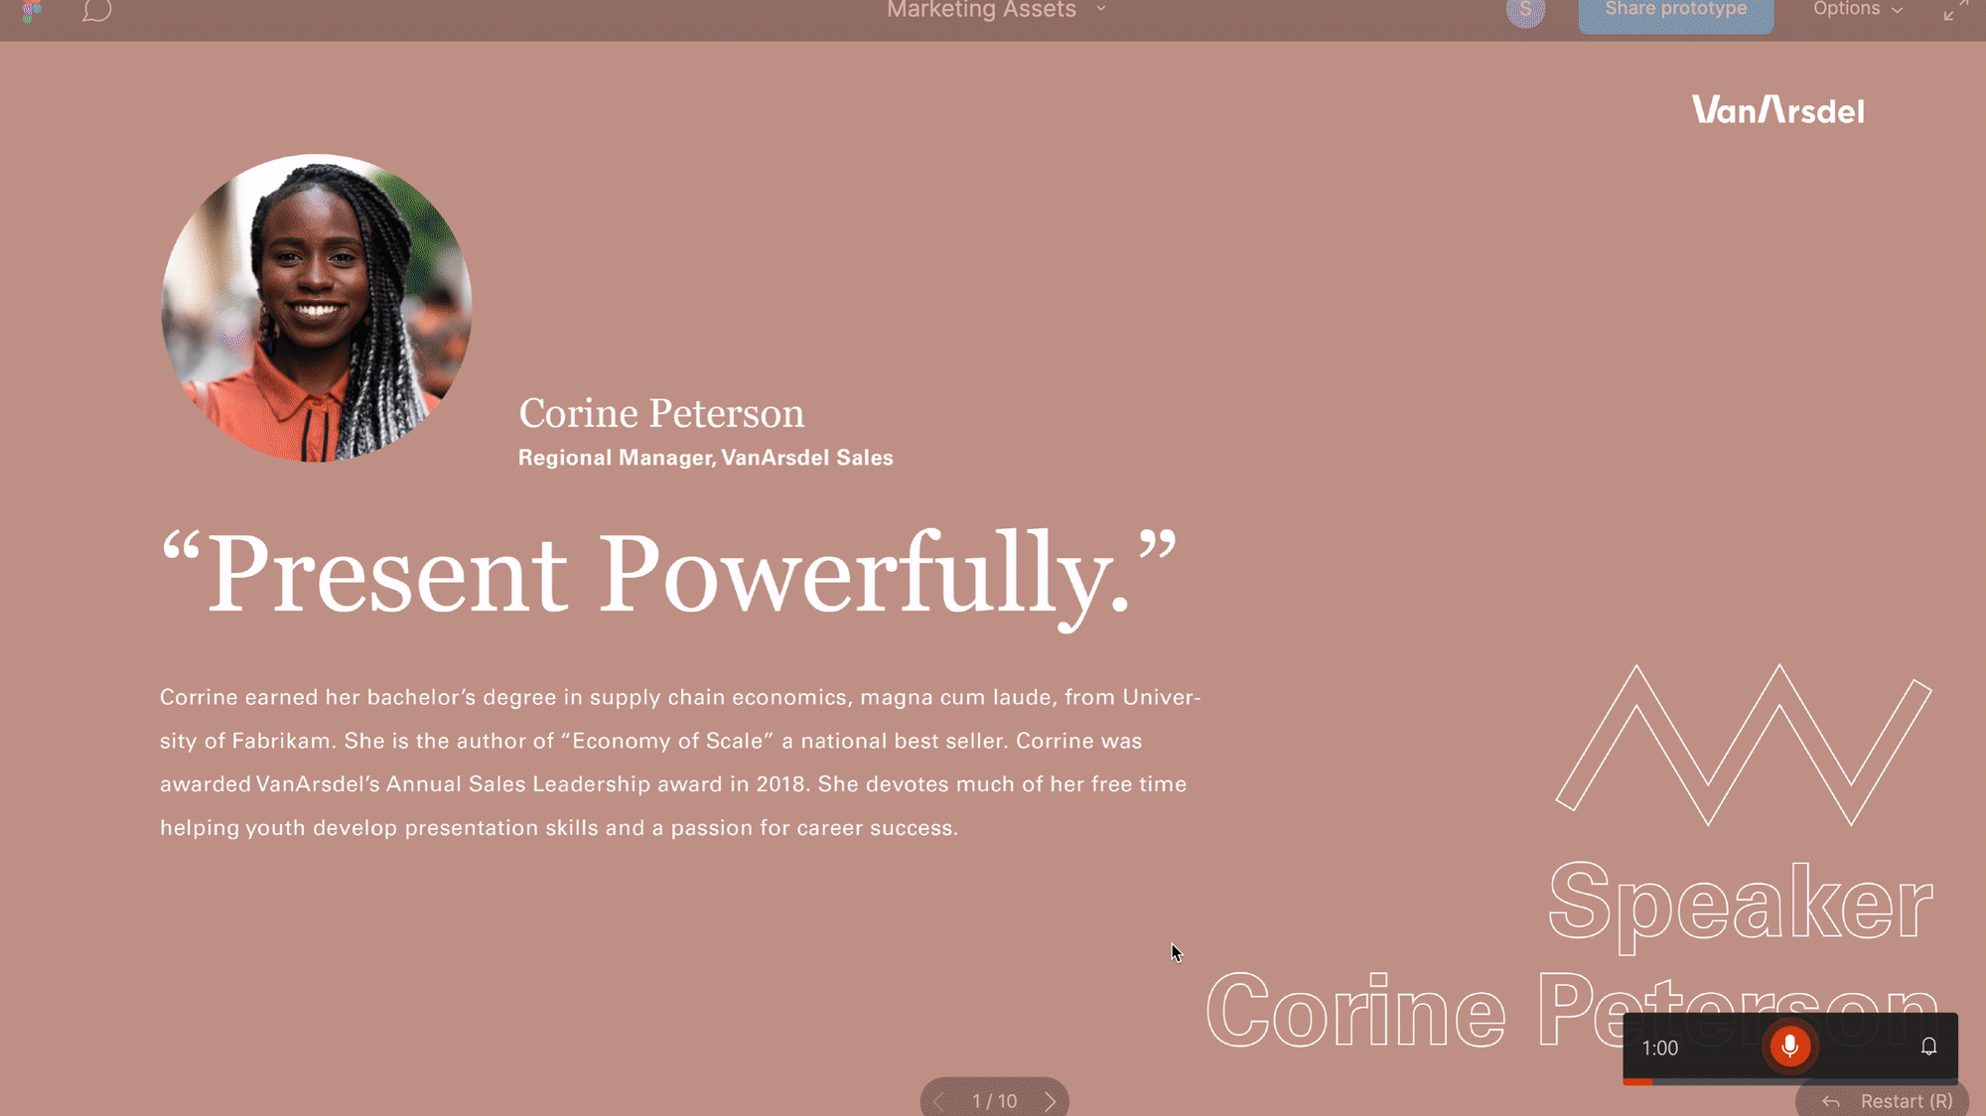
Task: Select the Marketing Assets title
Action: pyautogui.click(x=980, y=10)
